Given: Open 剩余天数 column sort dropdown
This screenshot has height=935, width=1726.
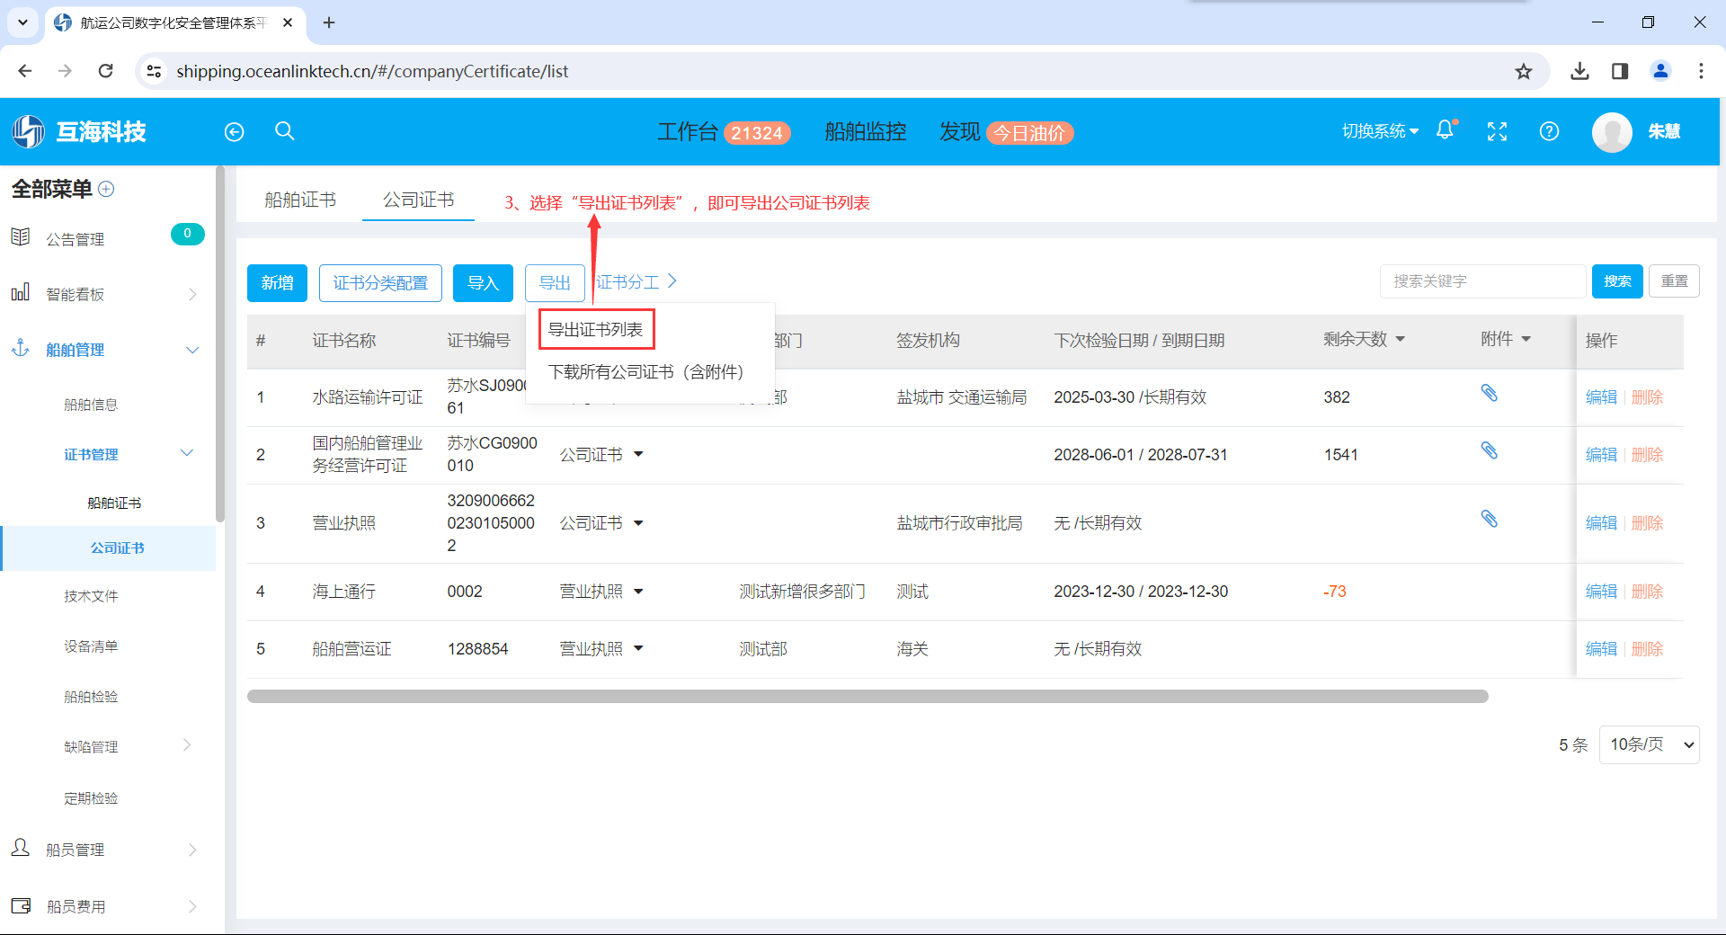Looking at the screenshot, I should click(x=1400, y=339).
